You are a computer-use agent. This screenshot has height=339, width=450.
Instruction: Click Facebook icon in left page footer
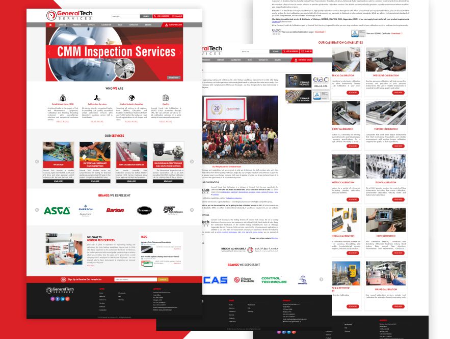(x=58, y=299)
